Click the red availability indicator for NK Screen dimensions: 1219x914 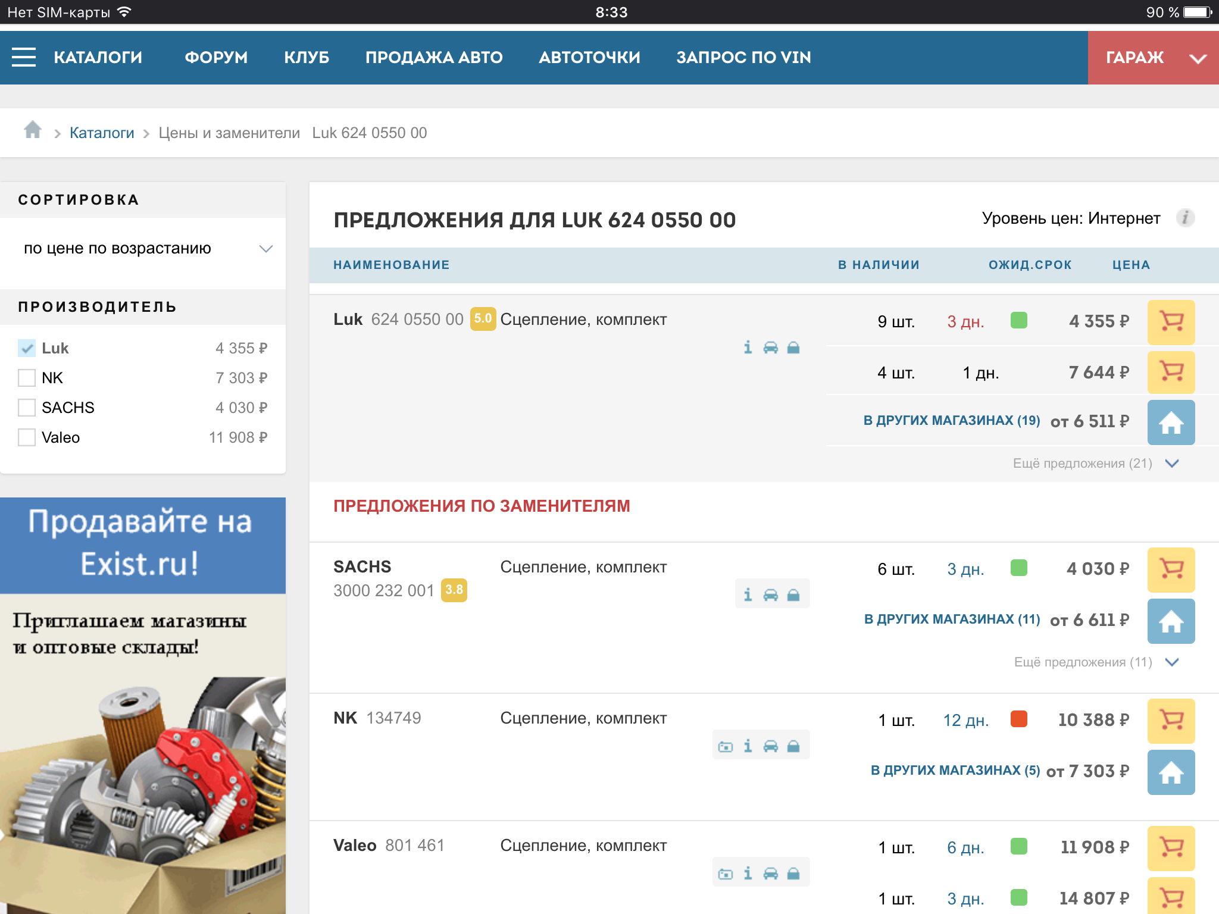[x=1018, y=719]
